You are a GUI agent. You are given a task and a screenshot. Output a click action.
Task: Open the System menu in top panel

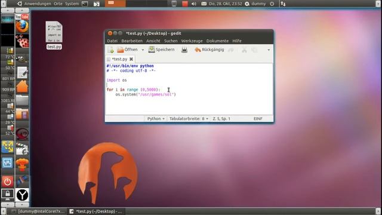click(x=72, y=4)
